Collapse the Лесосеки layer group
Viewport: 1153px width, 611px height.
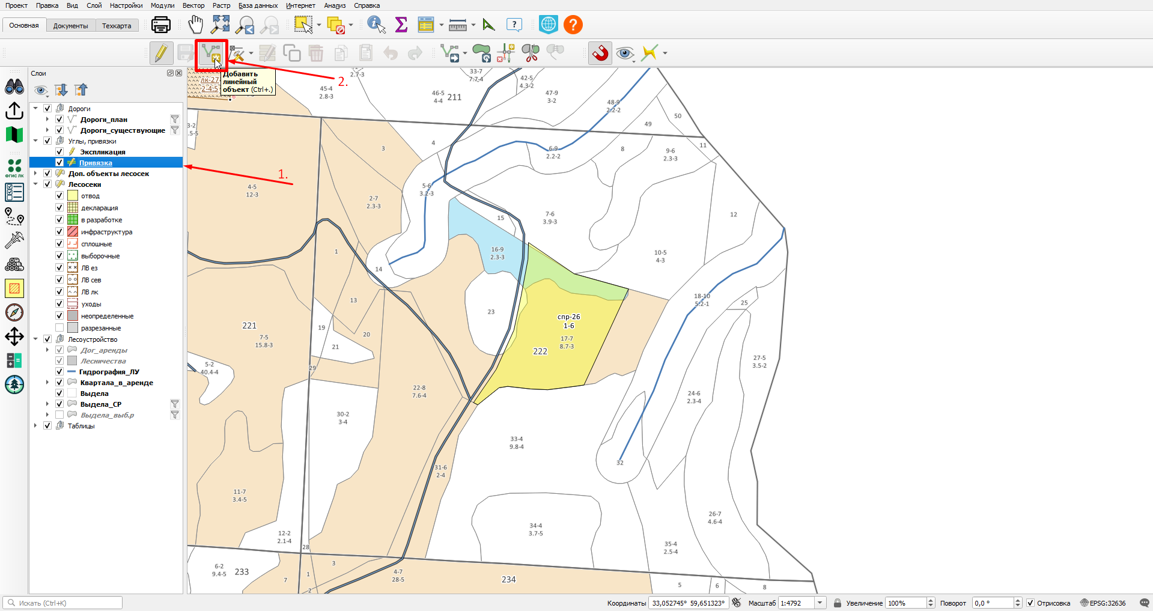[35, 184]
